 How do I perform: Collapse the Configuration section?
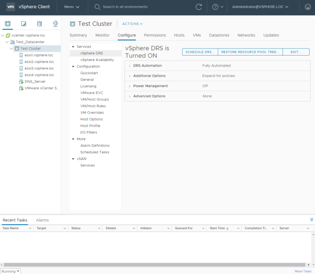coord(73,67)
